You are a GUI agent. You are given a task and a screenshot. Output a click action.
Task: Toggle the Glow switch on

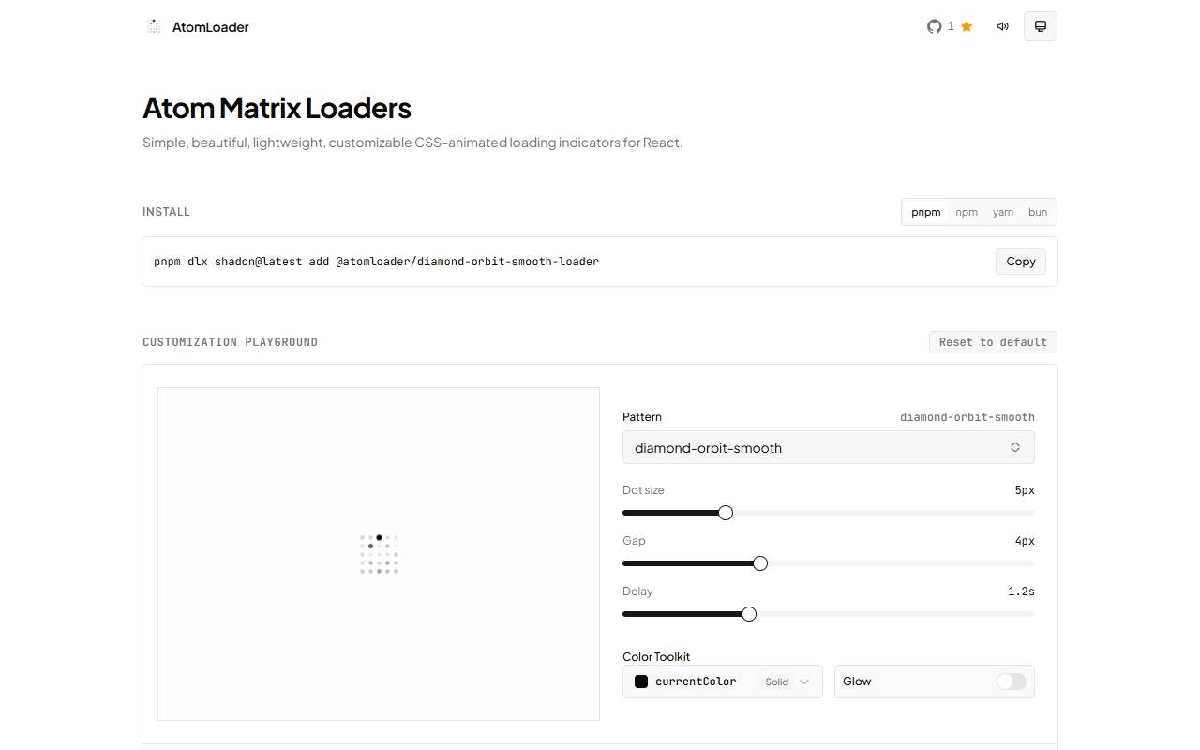pos(1012,682)
